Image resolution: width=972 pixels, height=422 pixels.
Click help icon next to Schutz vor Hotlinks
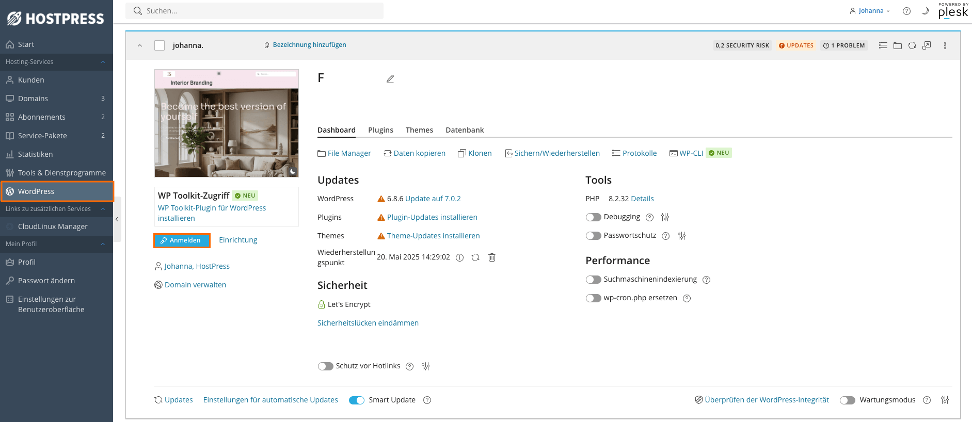coord(410,366)
